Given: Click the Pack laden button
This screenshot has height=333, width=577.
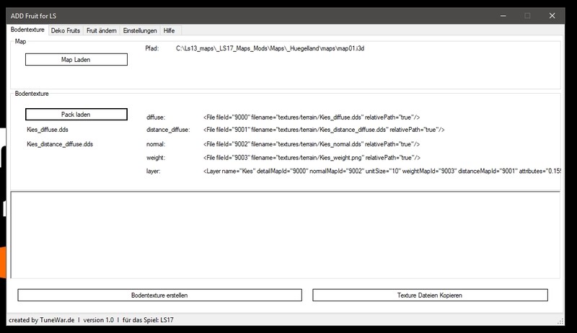Looking at the screenshot, I should click(x=76, y=115).
